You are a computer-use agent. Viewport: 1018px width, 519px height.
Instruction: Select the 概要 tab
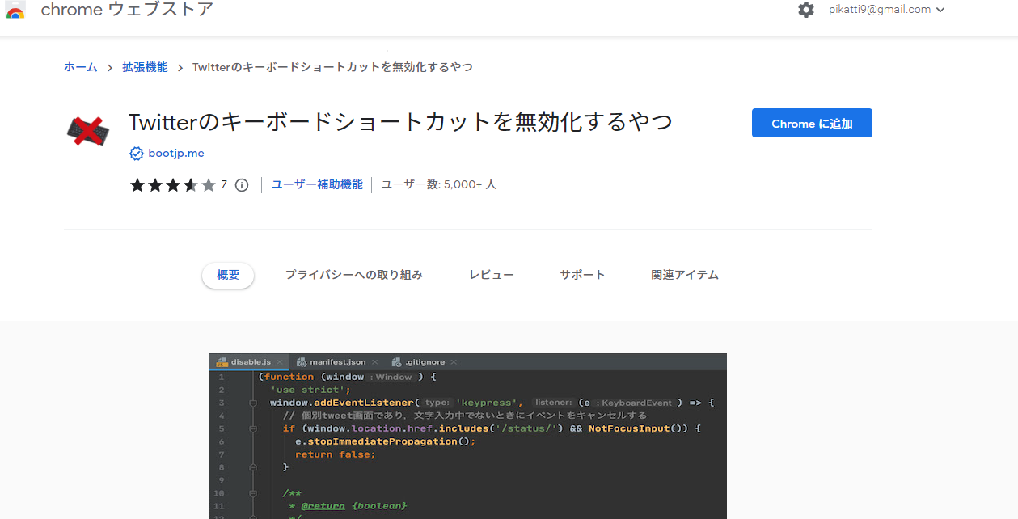pos(228,275)
